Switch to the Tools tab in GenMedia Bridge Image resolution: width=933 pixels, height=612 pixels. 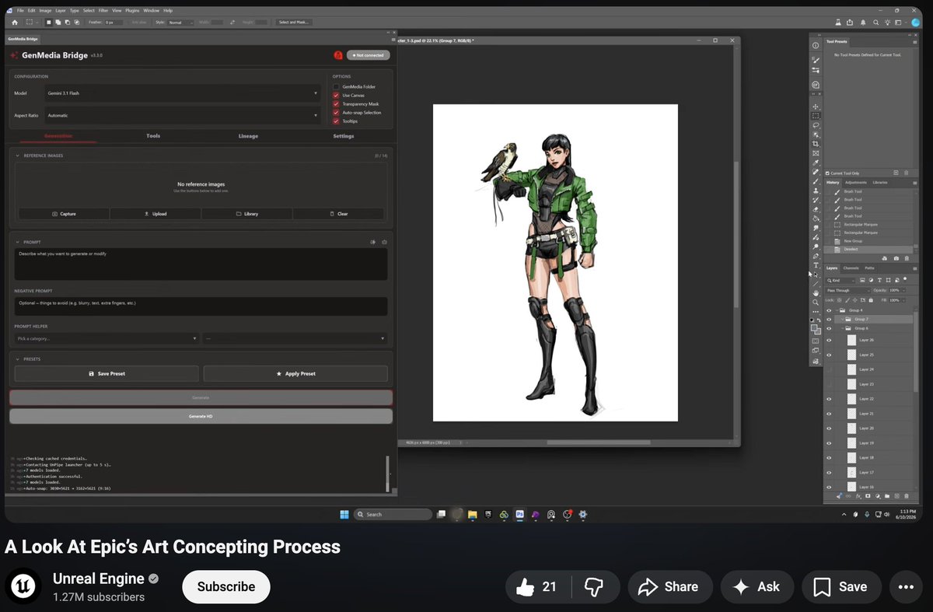[153, 136]
